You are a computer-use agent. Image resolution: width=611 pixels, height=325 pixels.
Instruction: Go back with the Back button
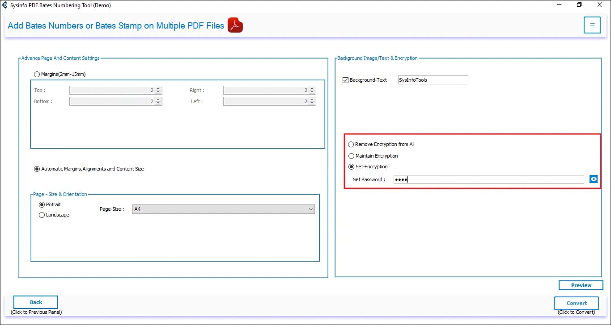36,302
